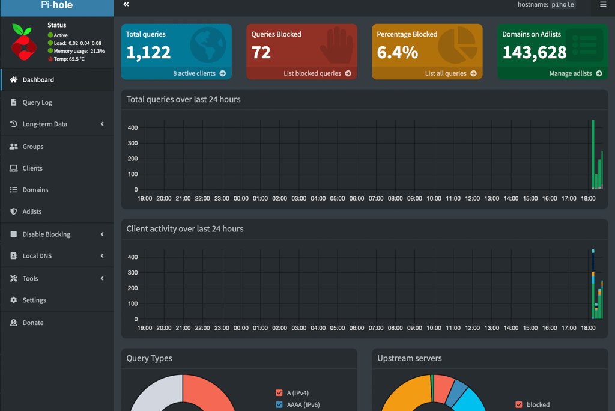
Task: Click the Adlists shield icon
Action: point(14,211)
